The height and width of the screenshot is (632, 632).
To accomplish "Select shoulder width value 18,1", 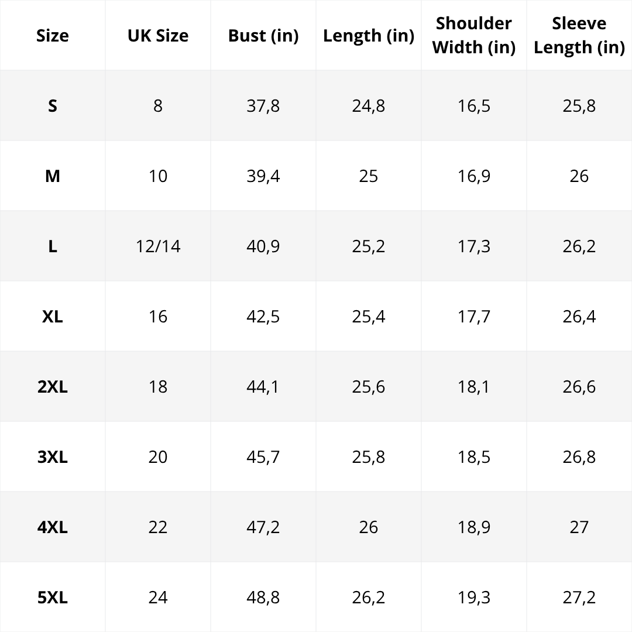I will 474,387.
